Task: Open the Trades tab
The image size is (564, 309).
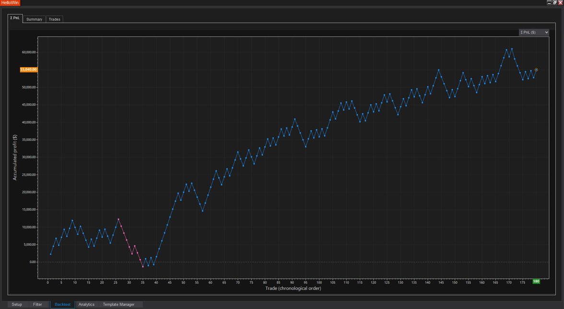Action: click(54, 19)
